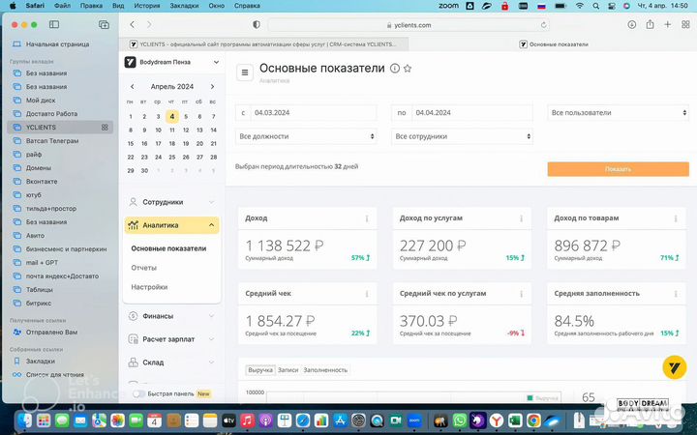Click the yclients.com address bar
The width and height of the screenshot is (697, 435).
pos(409,25)
